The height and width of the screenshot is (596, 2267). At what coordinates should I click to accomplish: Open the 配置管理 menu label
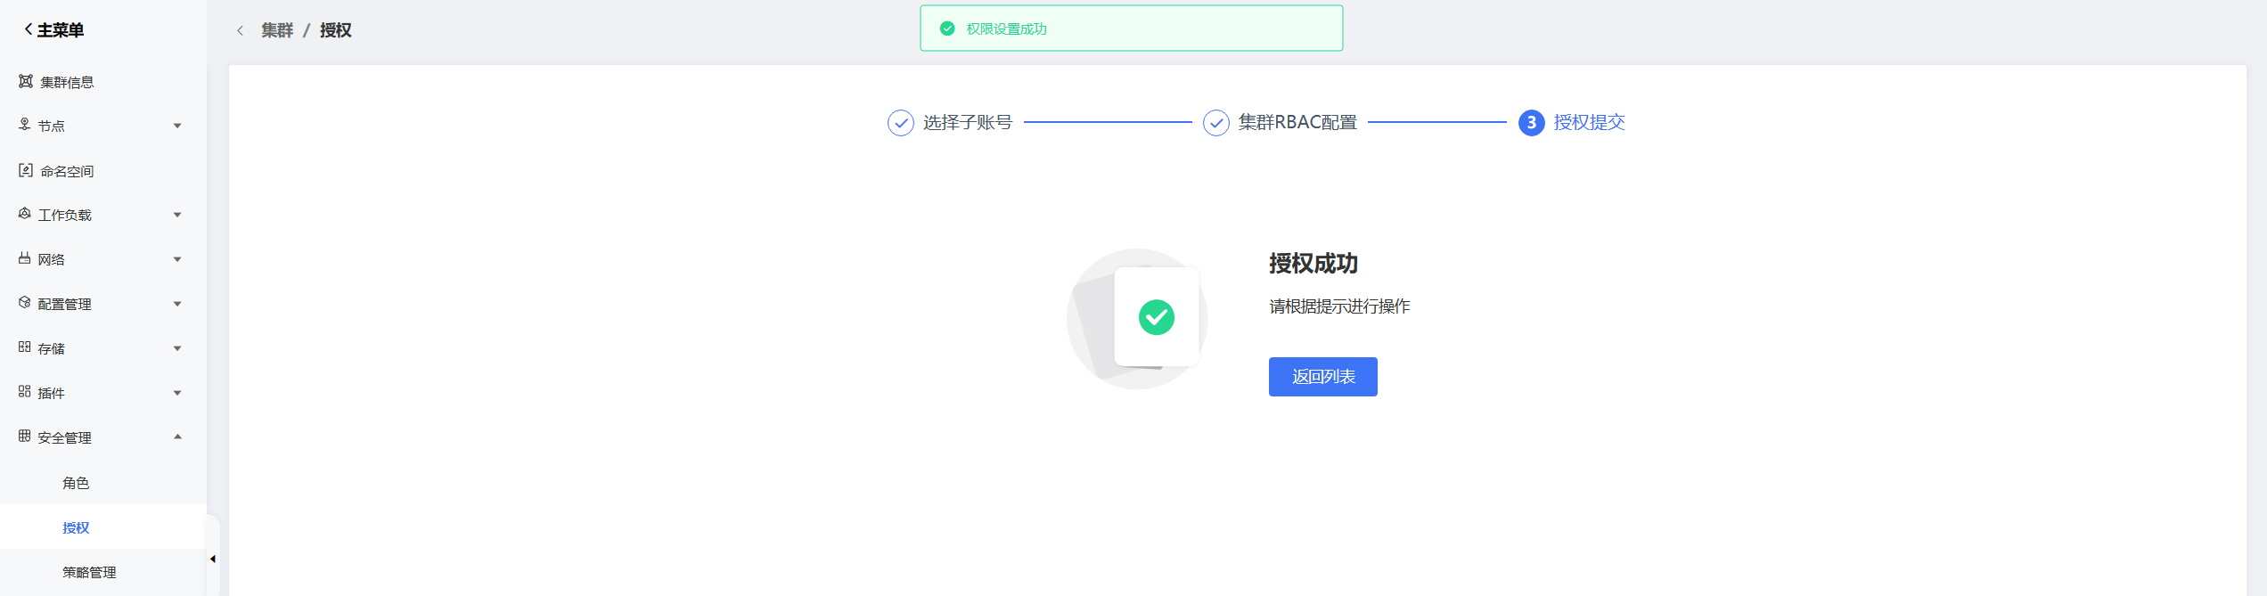click(65, 305)
